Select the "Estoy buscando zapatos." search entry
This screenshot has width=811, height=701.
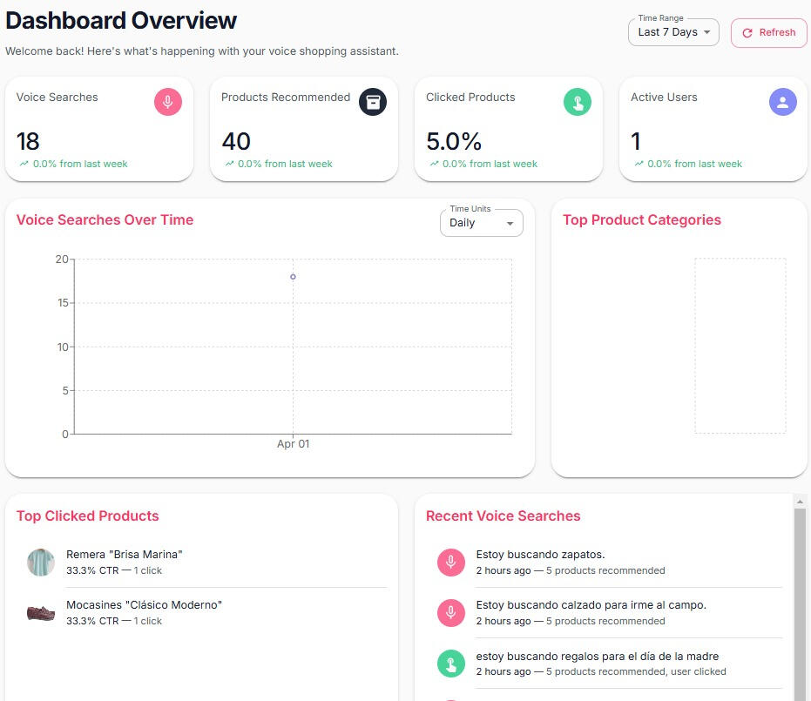pos(540,555)
